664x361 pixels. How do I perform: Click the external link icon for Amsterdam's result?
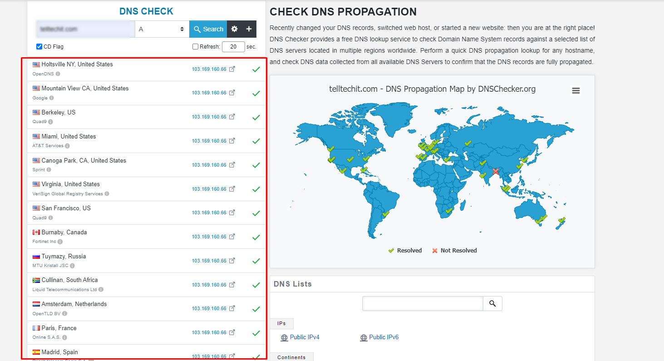(232, 308)
